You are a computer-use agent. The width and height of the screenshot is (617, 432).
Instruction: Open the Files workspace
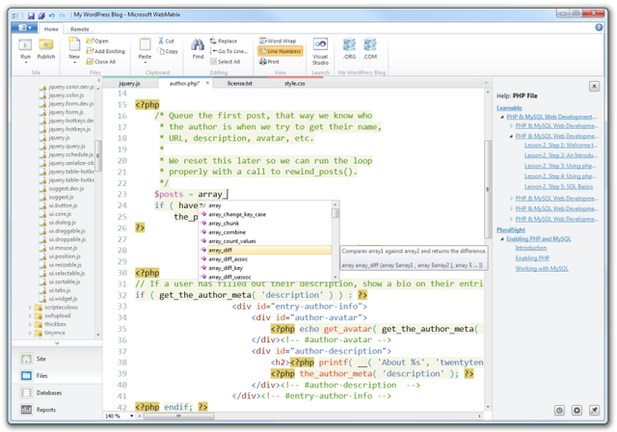click(57, 376)
